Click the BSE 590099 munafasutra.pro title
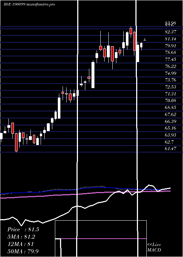Screen dimensions: 183x257 (29, 4)
